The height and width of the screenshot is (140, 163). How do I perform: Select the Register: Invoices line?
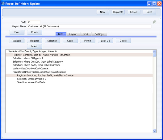point(79,76)
